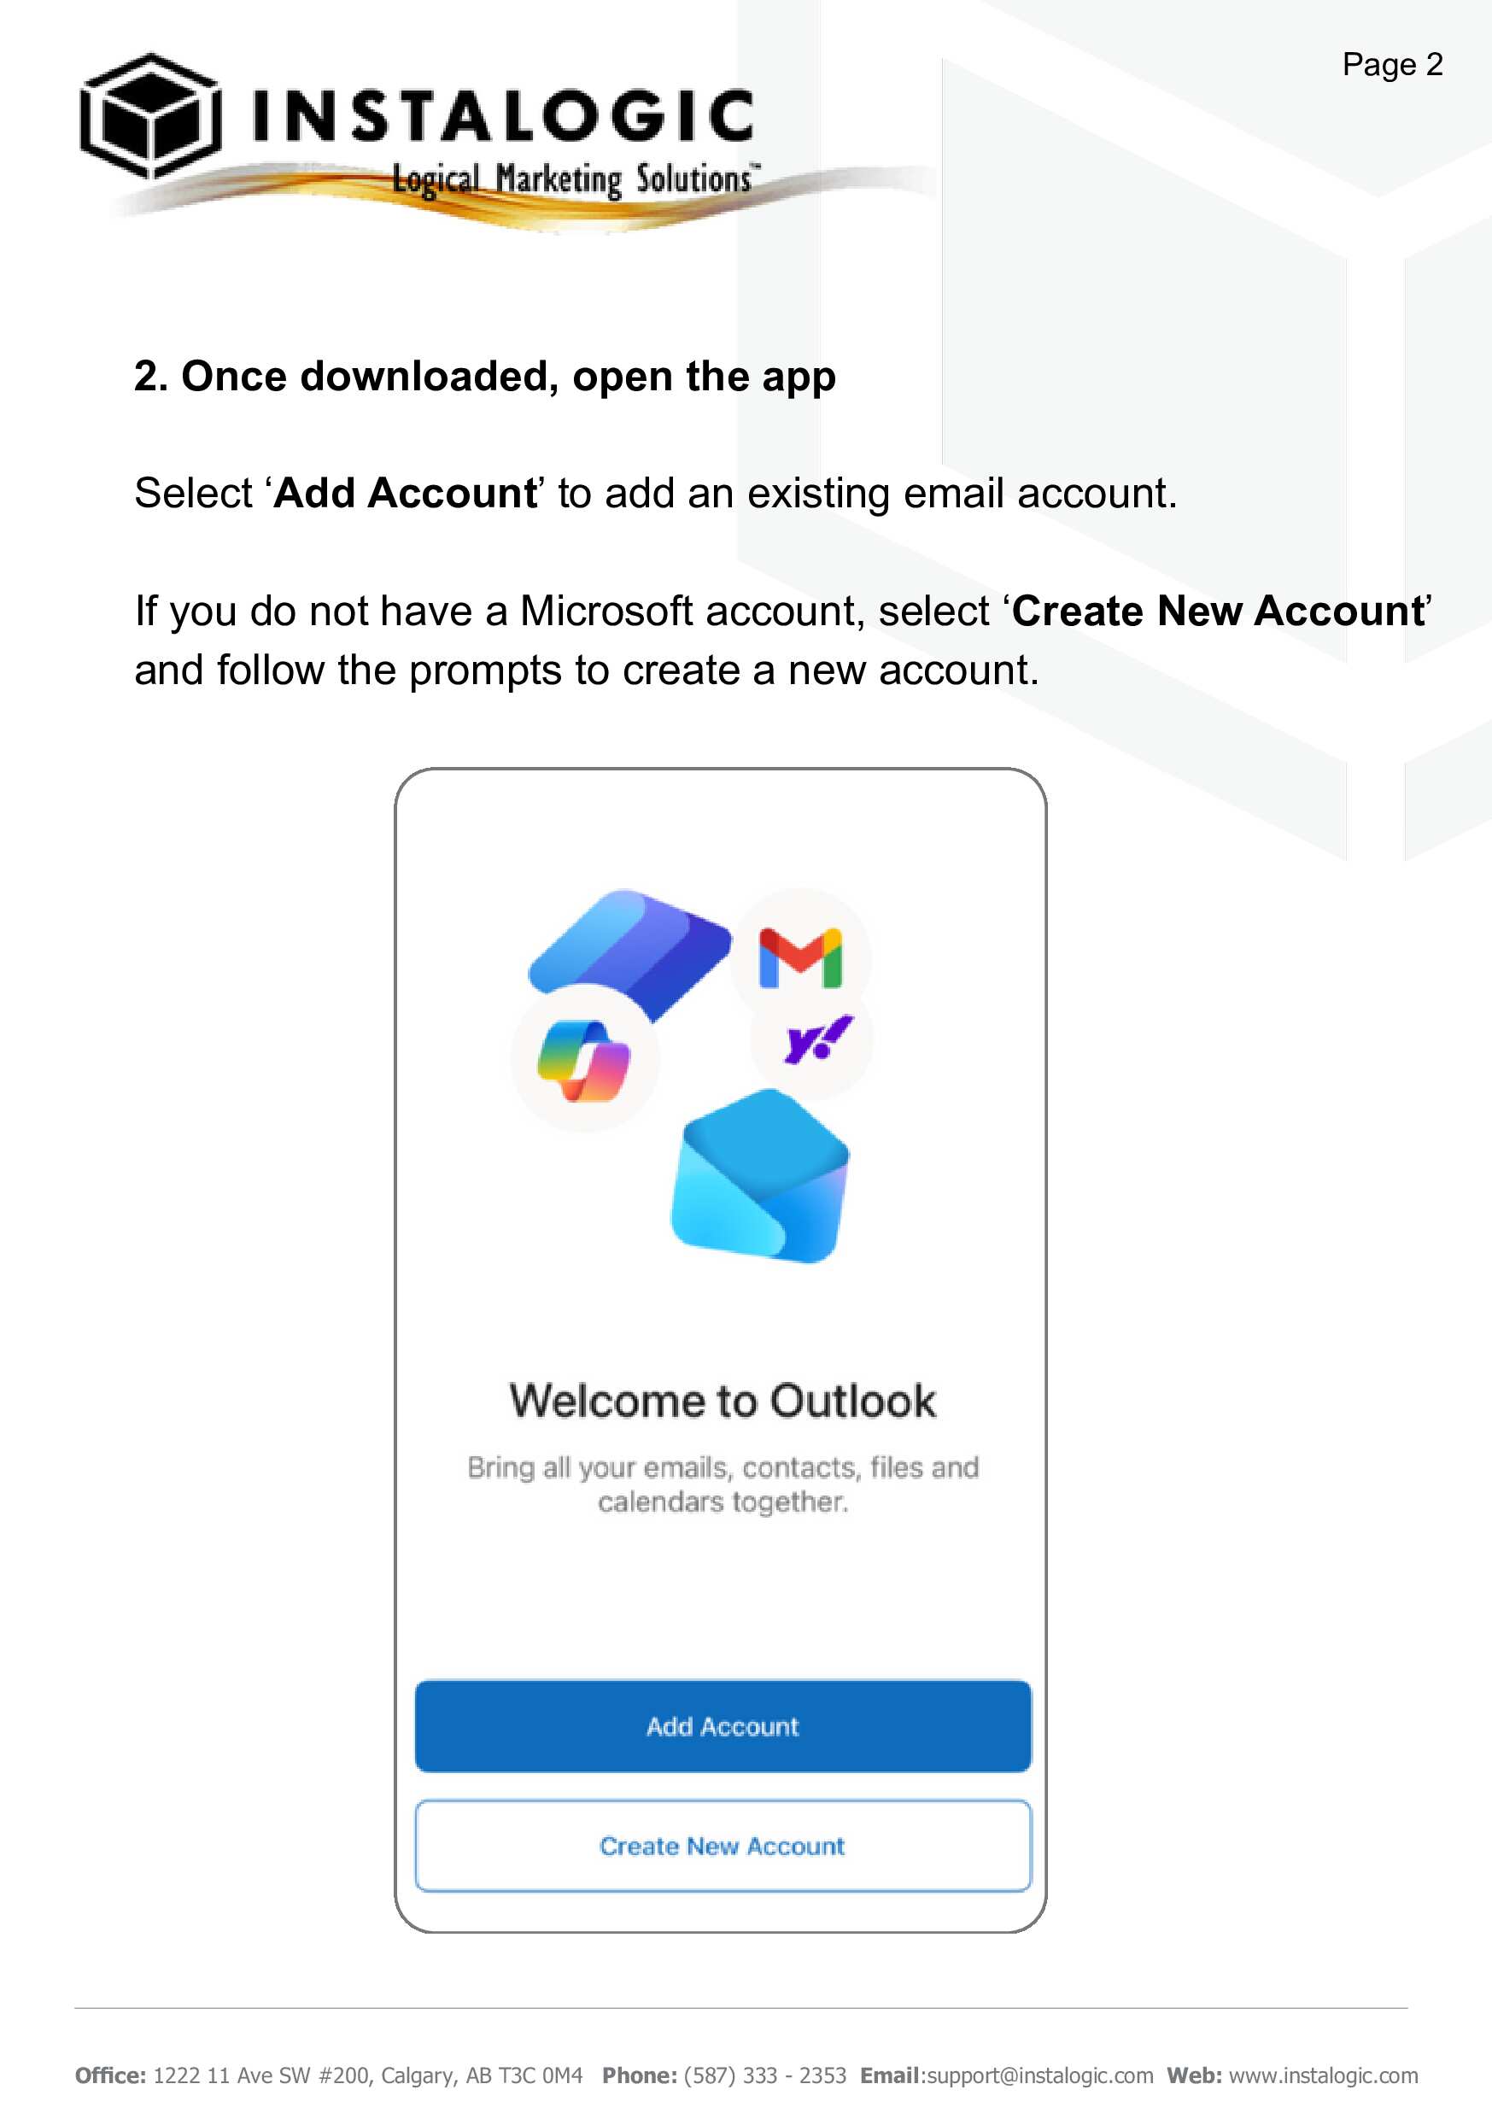Click the 'Welcome to Outlook' title
Screen dimensions: 1492x2119
pyautogui.click(x=723, y=1400)
